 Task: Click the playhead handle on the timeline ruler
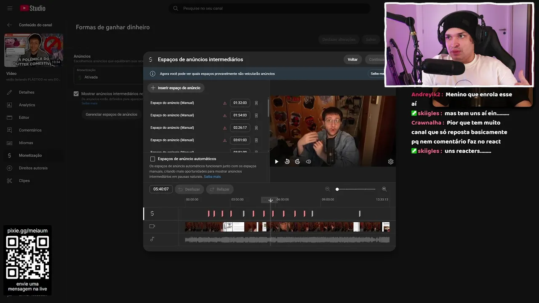pyautogui.click(x=270, y=200)
